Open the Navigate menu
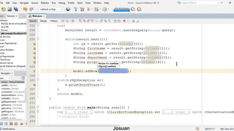This screenshot has width=234, height=131. pos(24,3)
